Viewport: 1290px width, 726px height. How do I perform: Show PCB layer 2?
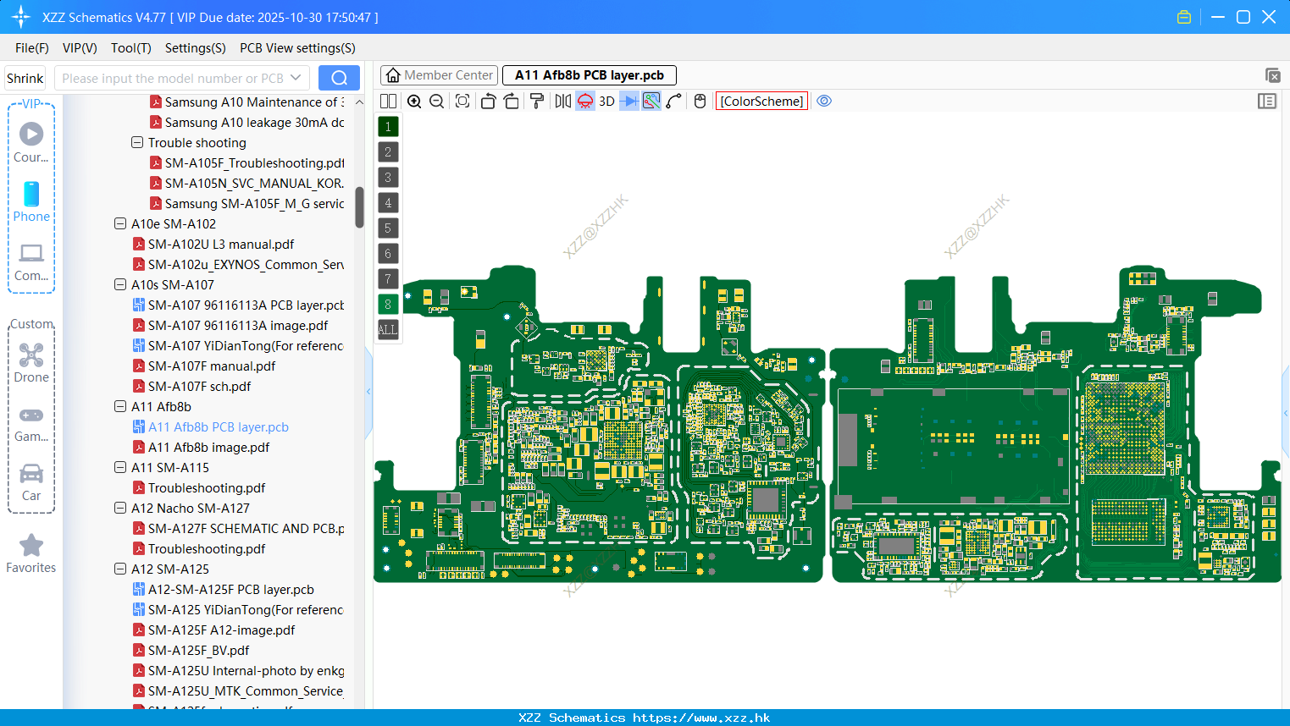tap(388, 151)
